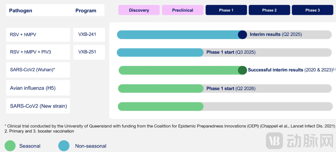Viewport: 336px width, 152px height.
Task: Click the green Seasonal legend circle
Action: coord(10,146)
